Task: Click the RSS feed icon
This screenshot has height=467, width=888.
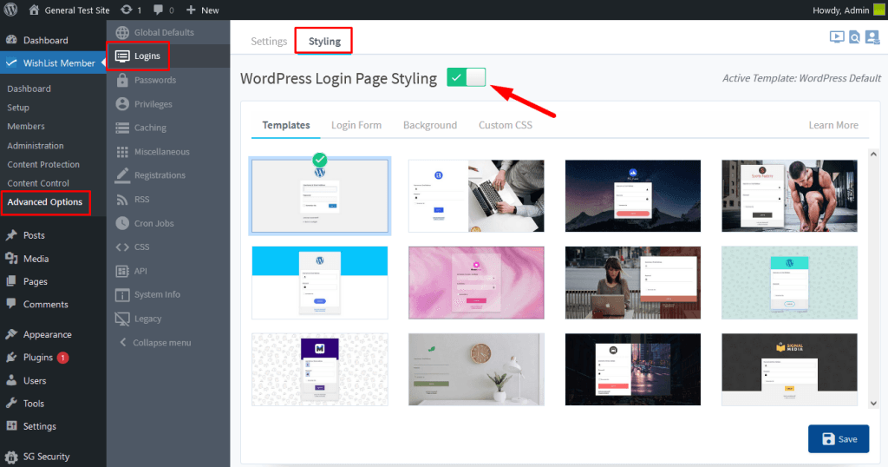Action: [121, 199]
